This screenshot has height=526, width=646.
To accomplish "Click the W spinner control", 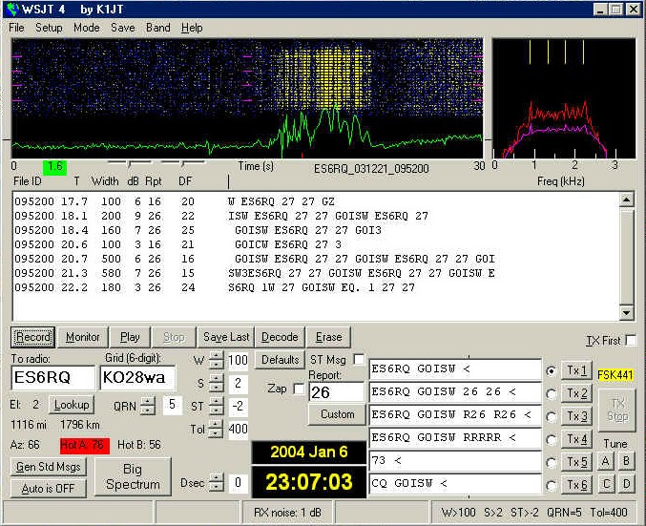I will click(x=216, y=360).
